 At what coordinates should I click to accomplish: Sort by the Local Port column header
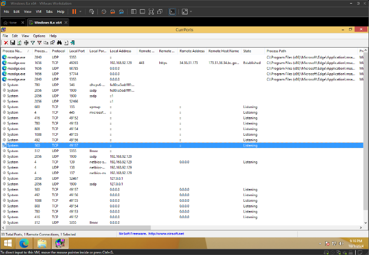pos(77,51)
